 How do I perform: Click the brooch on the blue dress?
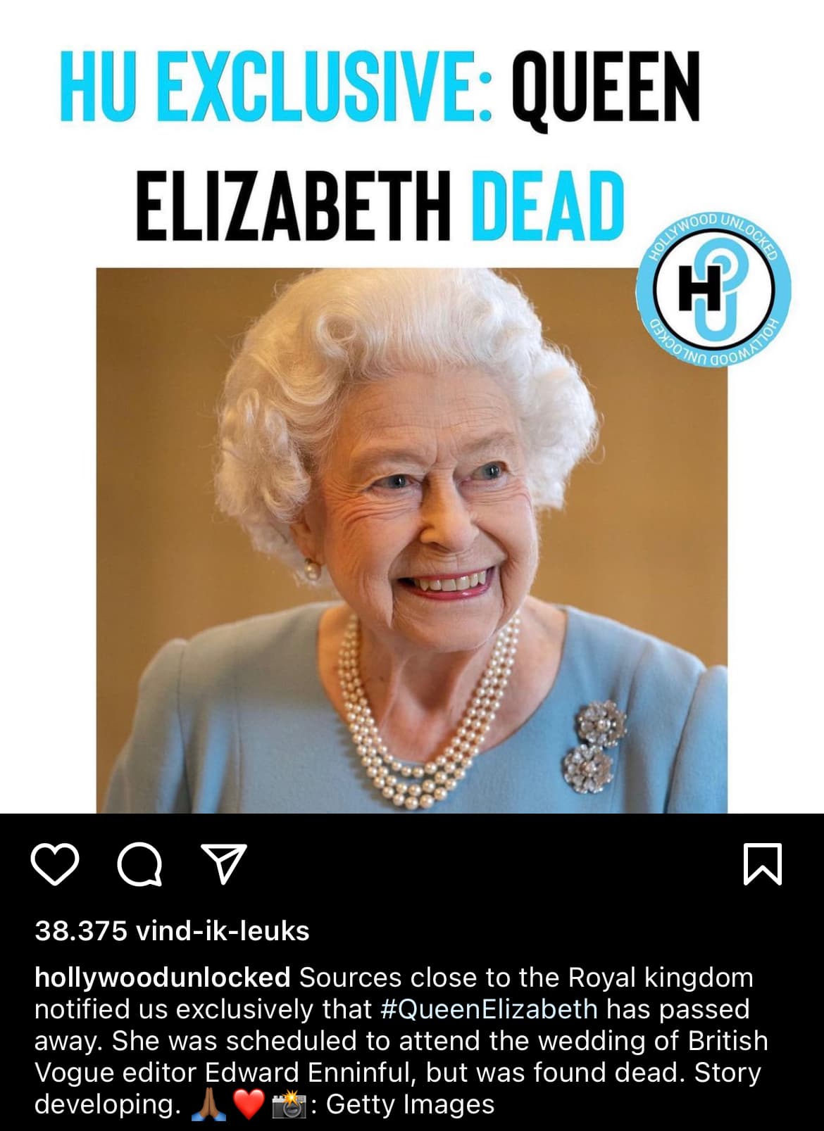pos(596,747)
